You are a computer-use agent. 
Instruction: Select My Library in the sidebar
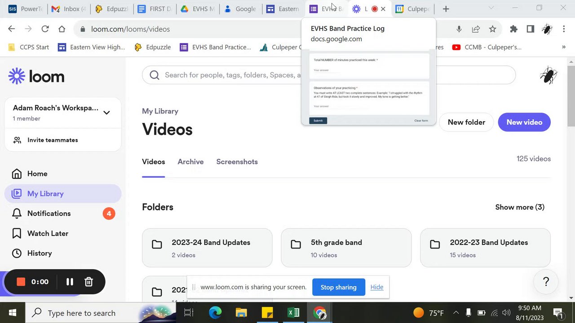(x=63, y=193)
